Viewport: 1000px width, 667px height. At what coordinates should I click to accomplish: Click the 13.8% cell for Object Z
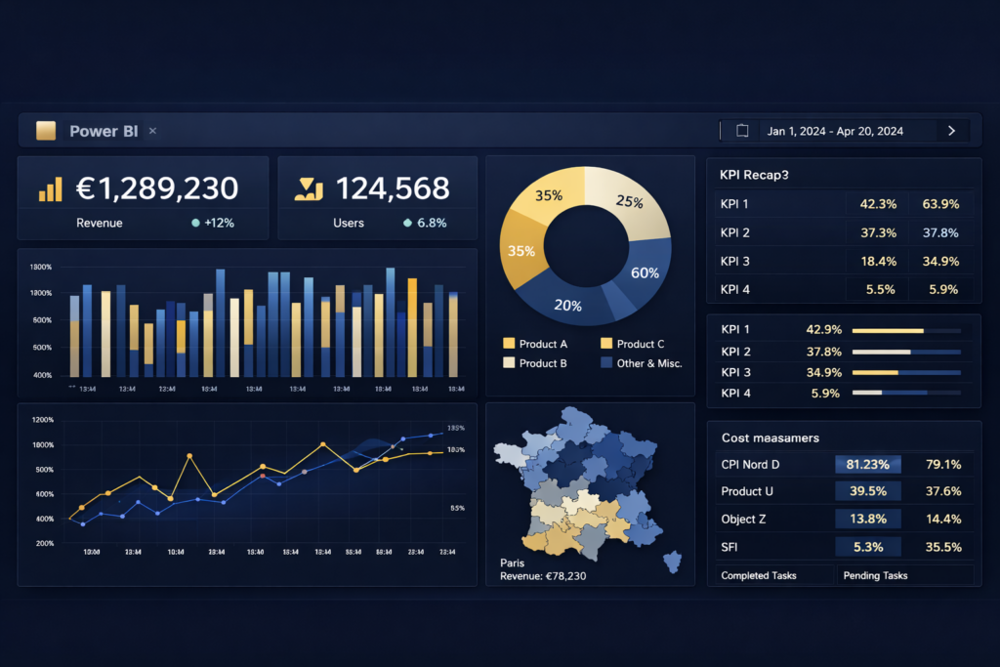(x=868, y=520)
